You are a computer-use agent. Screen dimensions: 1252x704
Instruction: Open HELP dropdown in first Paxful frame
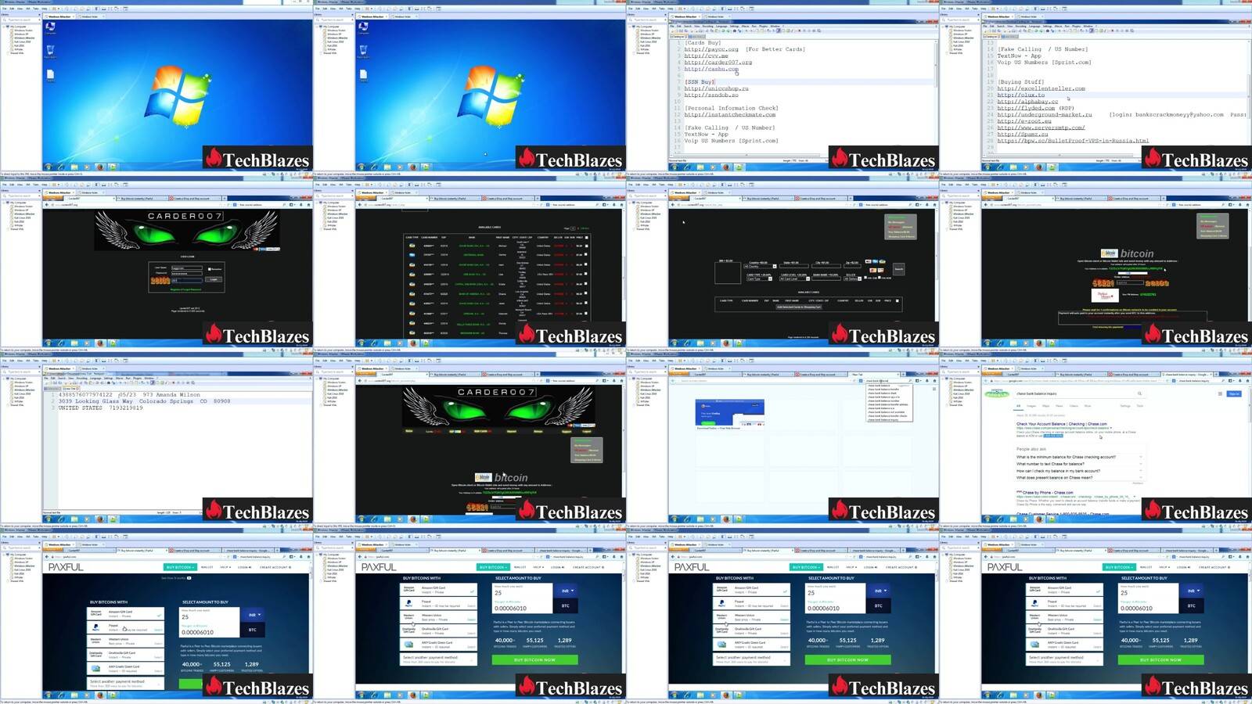point(225,567)
